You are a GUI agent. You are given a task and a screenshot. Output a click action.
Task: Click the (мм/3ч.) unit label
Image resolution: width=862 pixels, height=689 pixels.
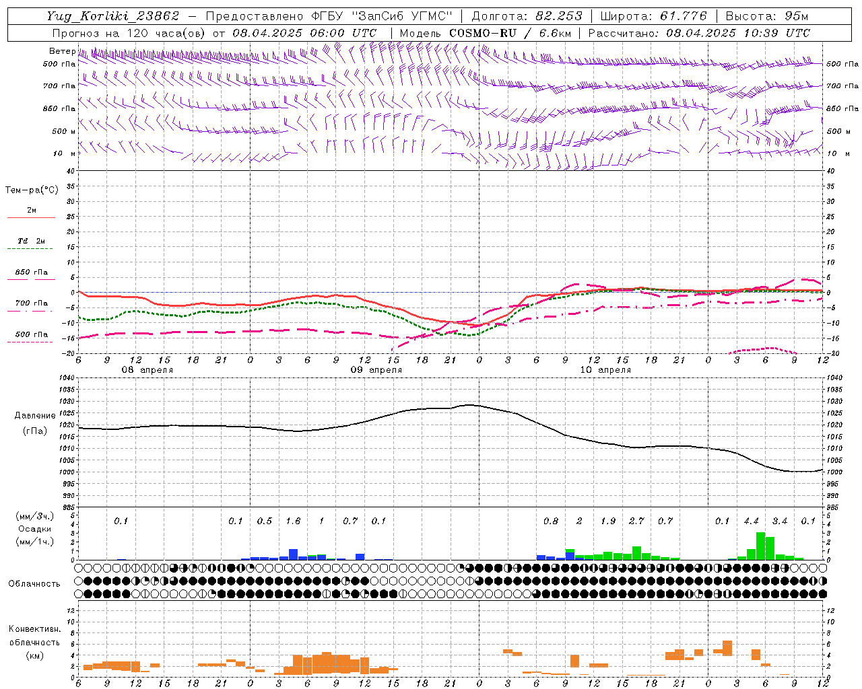34,516
